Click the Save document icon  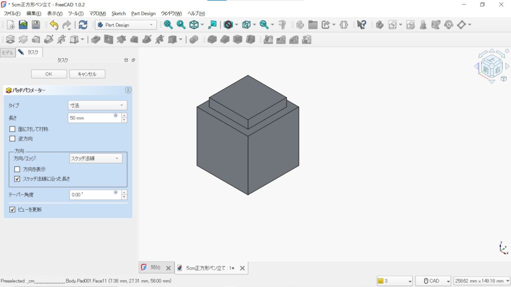click(36, 24)
